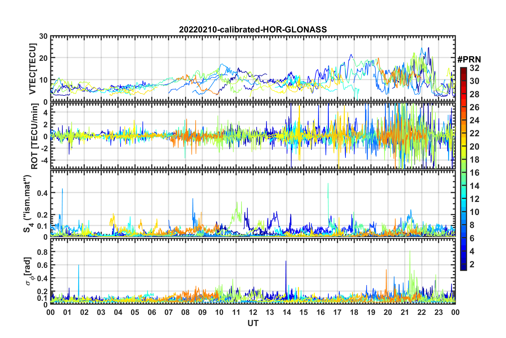This screenshot has height=338, width=506.
Task: Select colorbar tick label "22"
Action: click(474, 133)
